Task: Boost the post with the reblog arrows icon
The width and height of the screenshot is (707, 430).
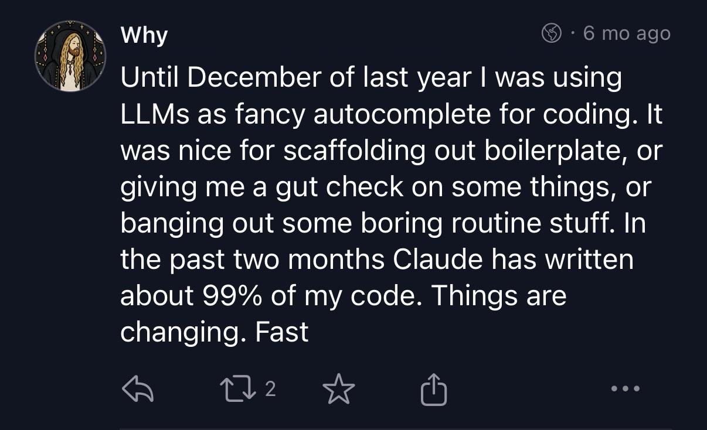Action: coord(242,390)
